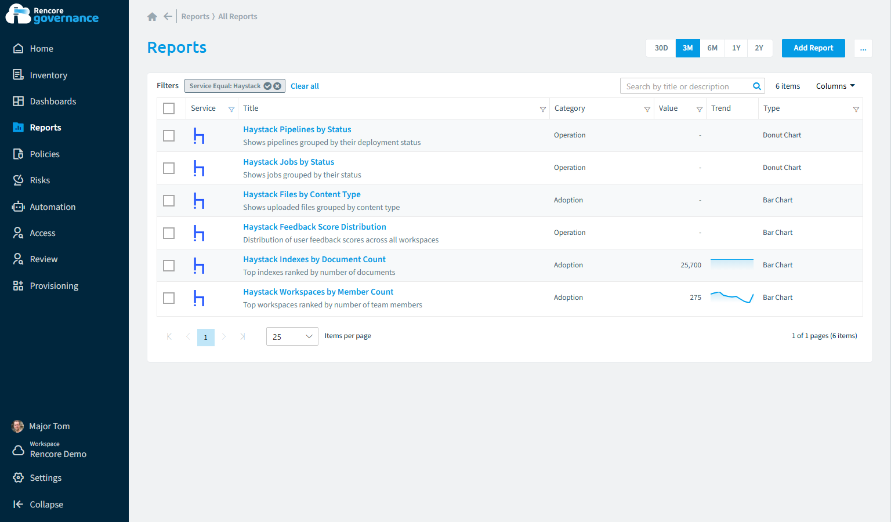
Task: Open Home from the sidebar
Action: (x=41, y=49)
